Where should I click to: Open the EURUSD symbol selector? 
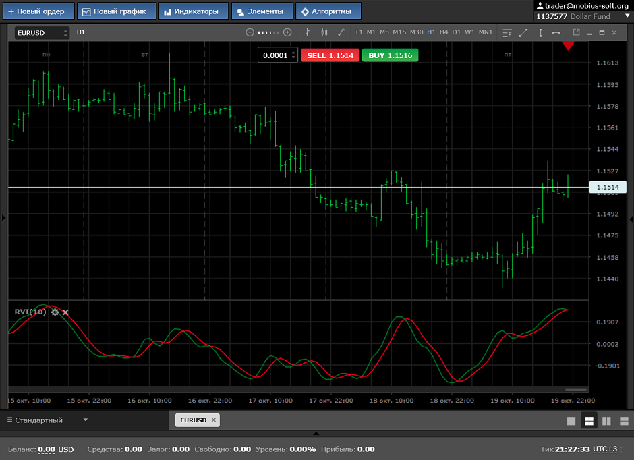pyautogui.click(x=42, y=33)
